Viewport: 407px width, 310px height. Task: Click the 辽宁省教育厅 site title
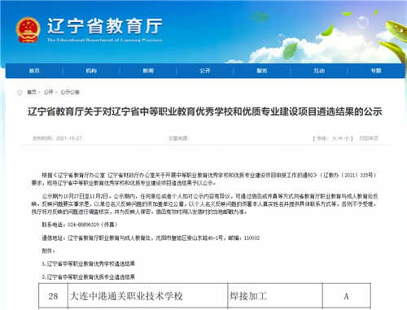coord(105,26)
